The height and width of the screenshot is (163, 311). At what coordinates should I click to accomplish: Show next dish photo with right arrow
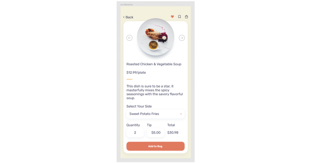tap(182, 38)
